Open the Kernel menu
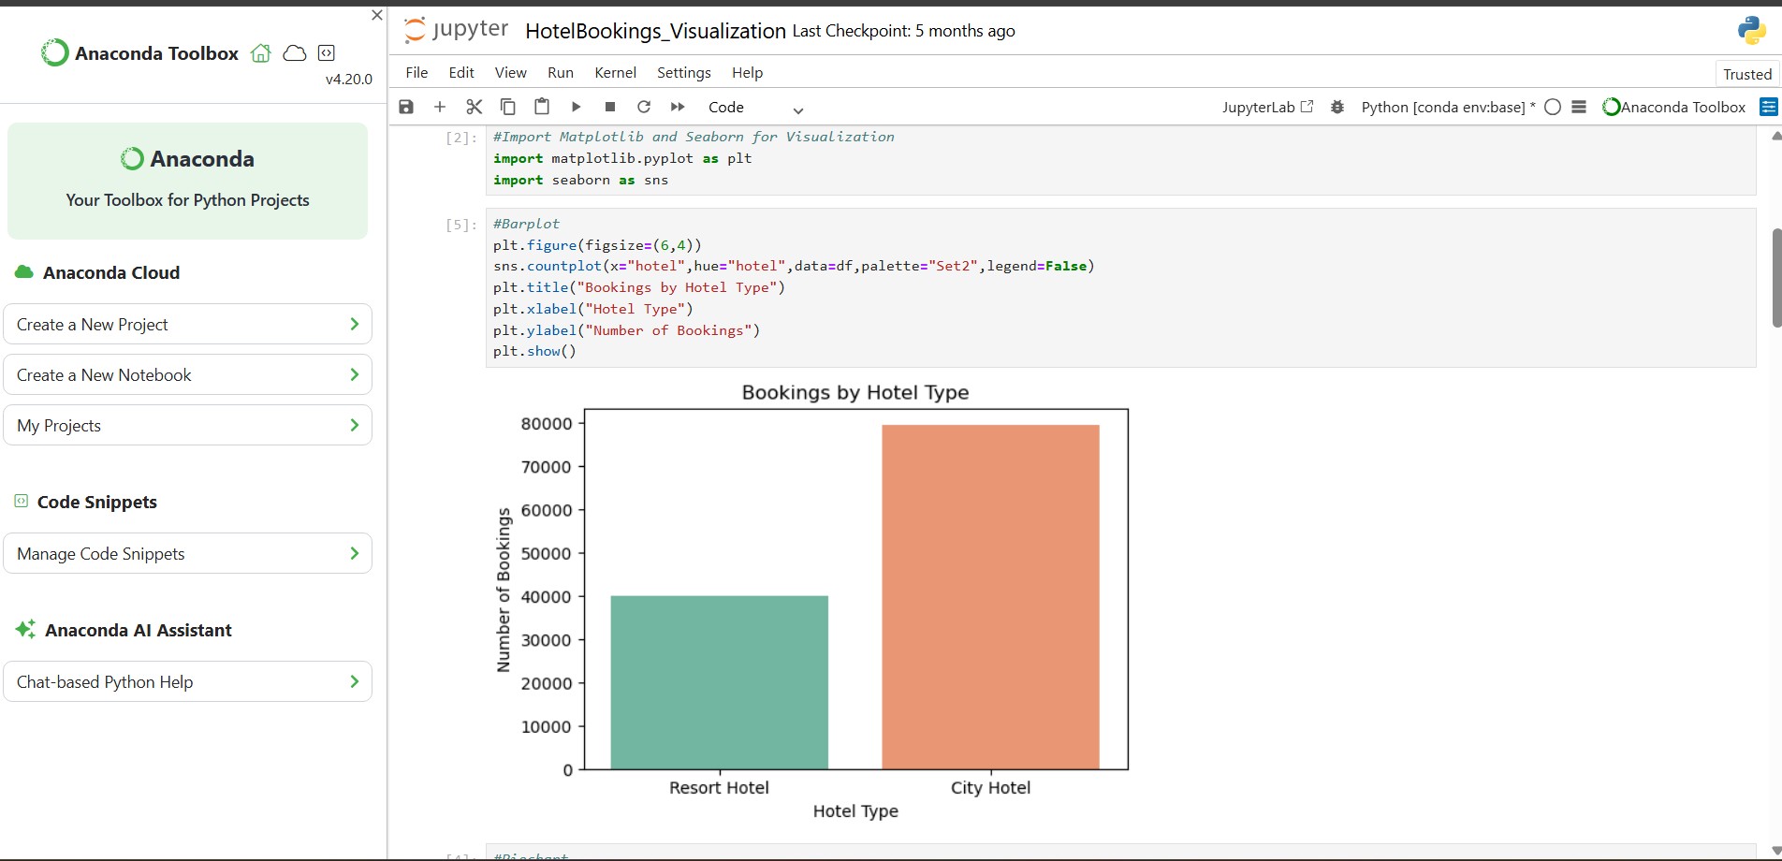This screenshot has width=1782, height=861. 615,73
